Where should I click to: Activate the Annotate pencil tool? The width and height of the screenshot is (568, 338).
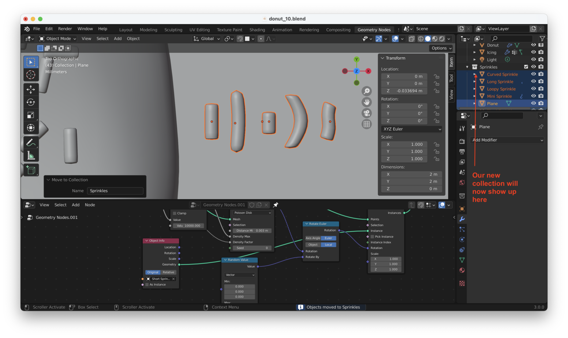coord(31,143)
